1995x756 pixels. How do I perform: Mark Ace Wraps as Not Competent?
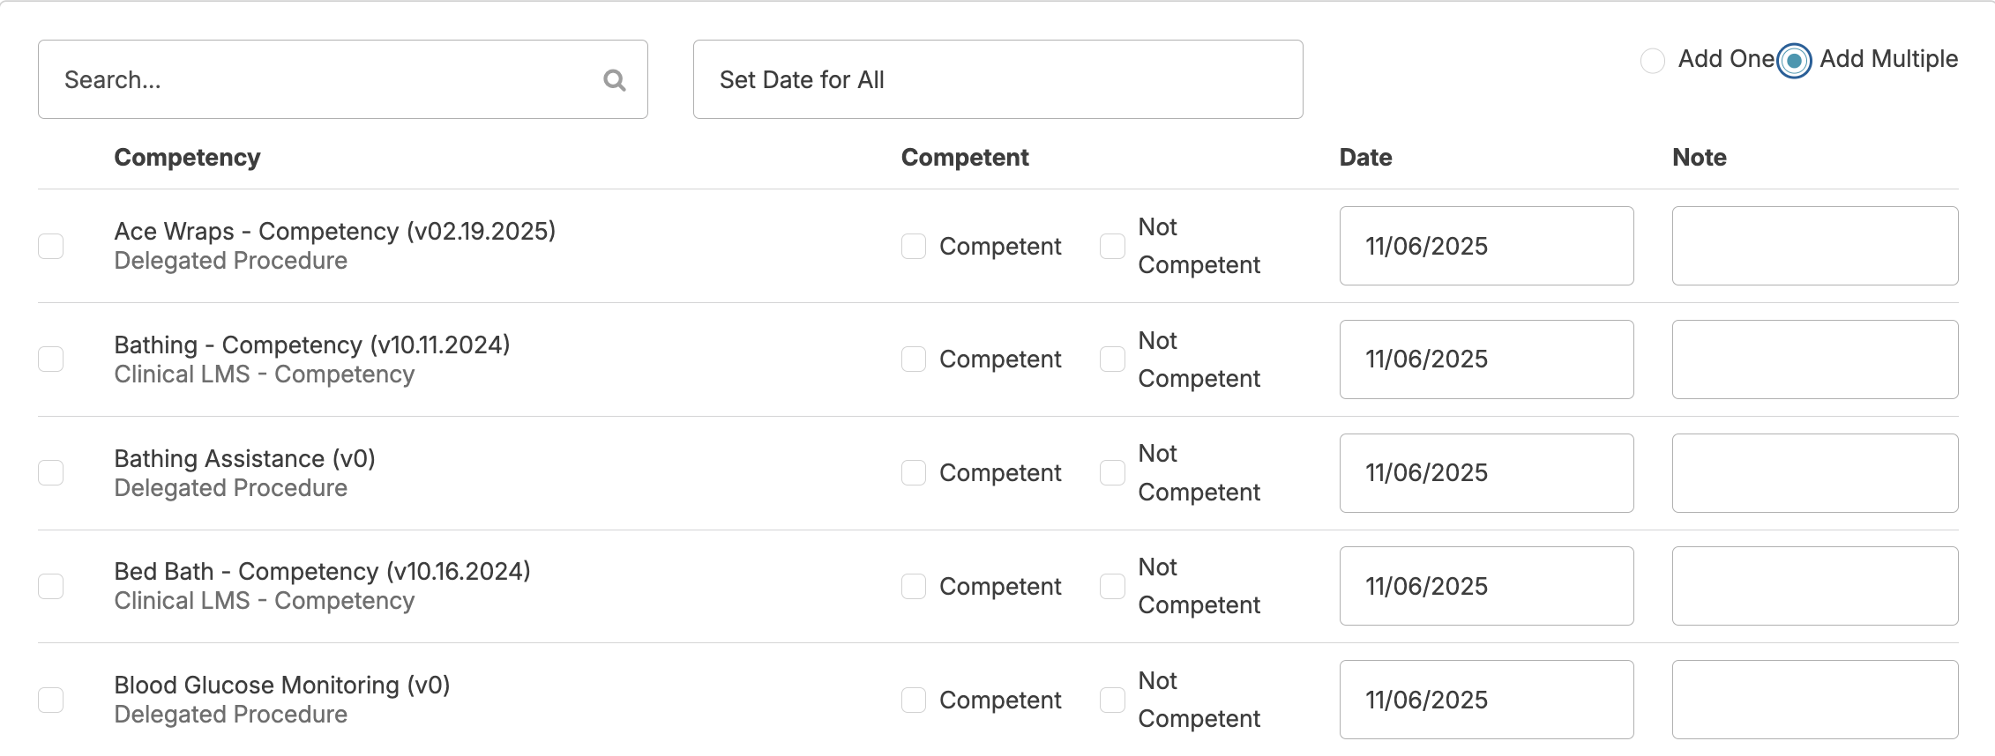click(1112, 246)
